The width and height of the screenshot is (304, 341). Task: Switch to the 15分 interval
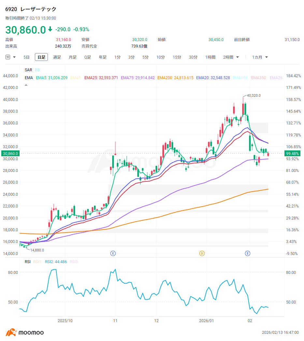click(177, 57)
